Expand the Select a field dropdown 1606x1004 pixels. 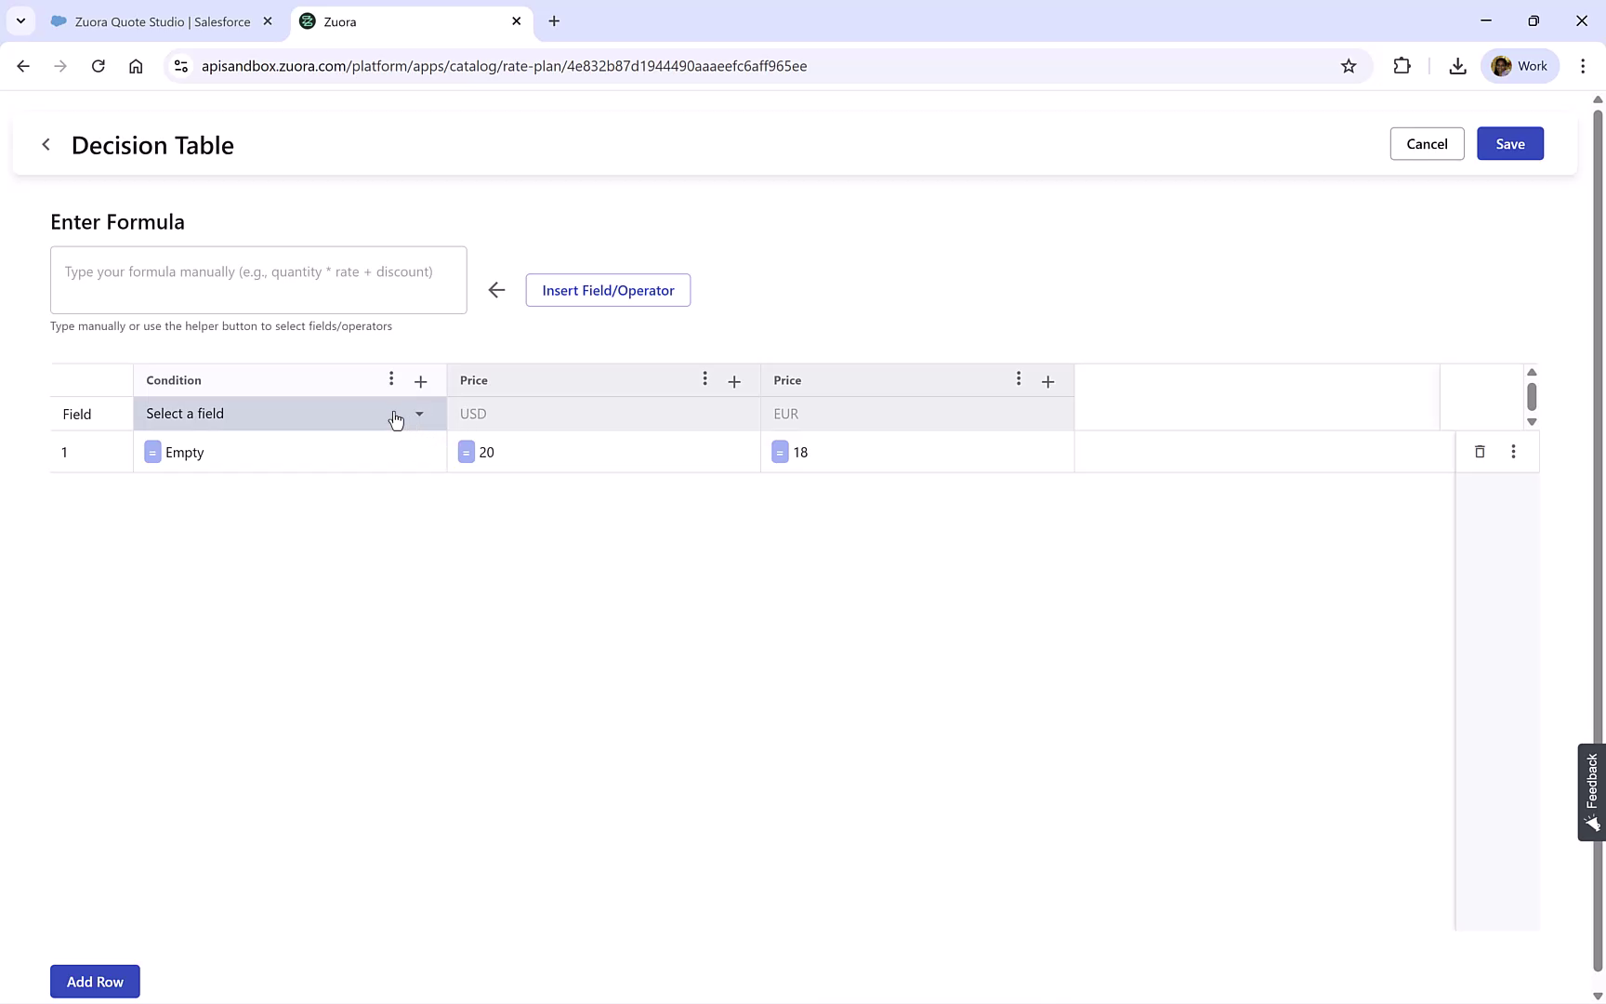coord(418,414)
